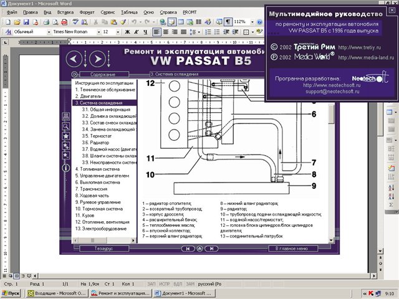Open print preview in Word's toolbar
This screenshot has height=299, width=399.
[x=55, y=22]
